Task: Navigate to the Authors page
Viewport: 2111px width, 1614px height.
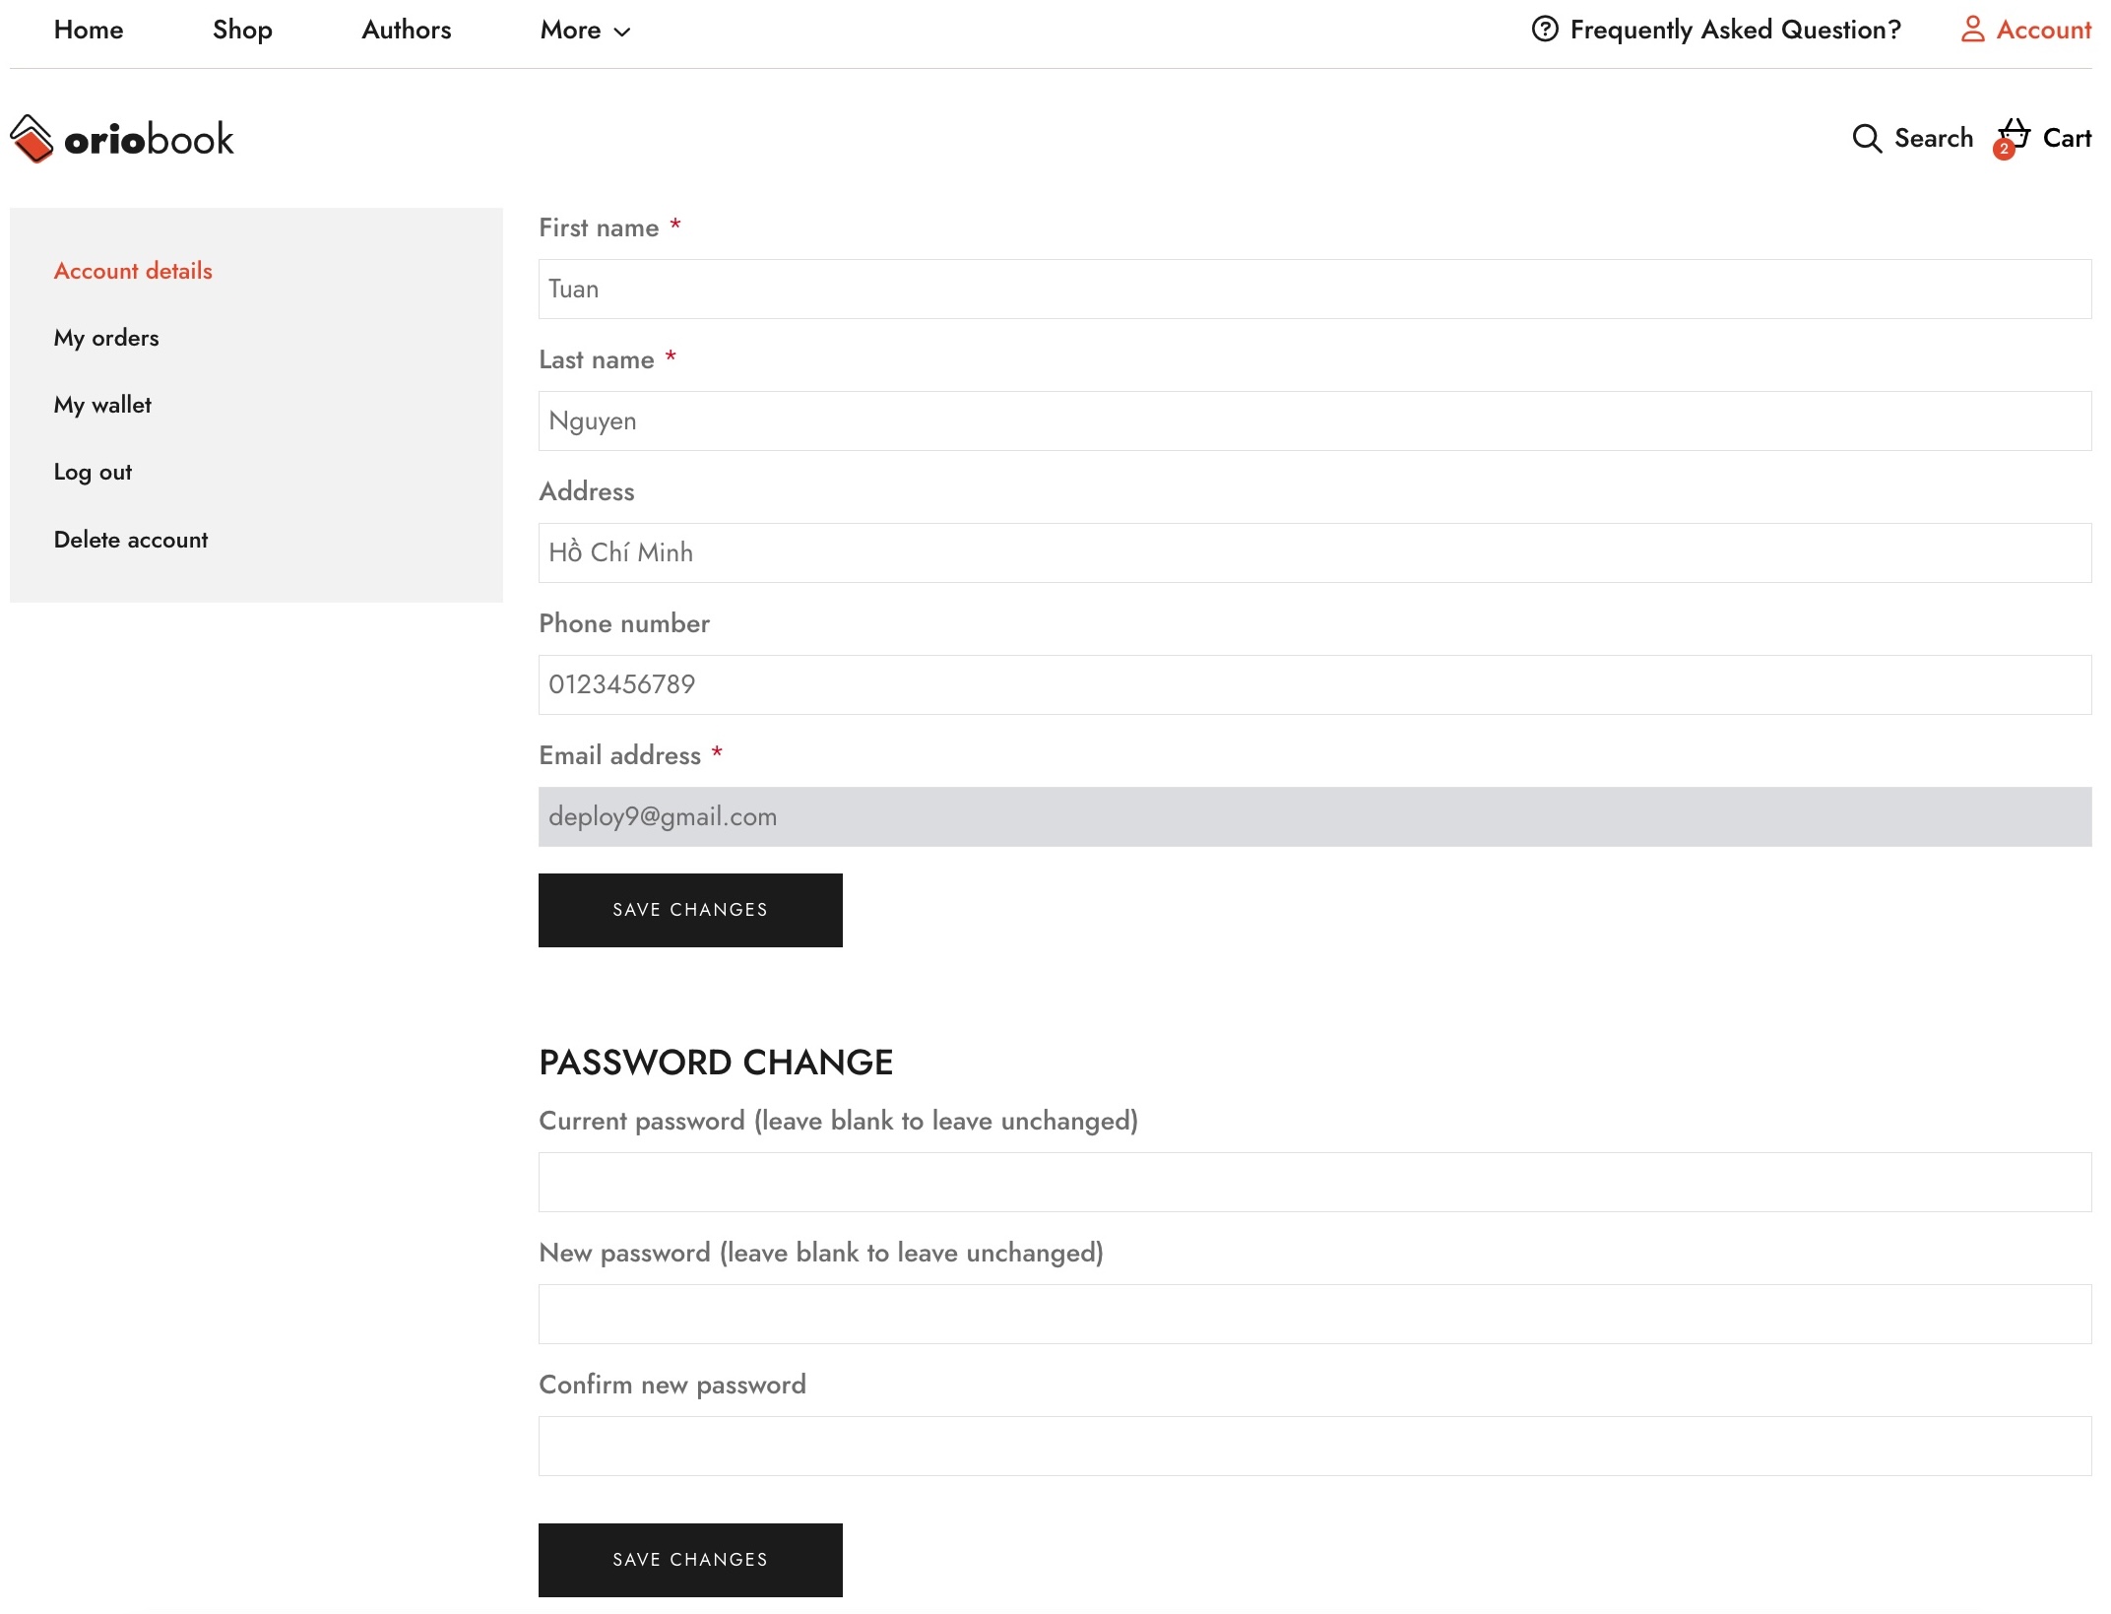Action: pyautogui.click(x=406, y=31)
